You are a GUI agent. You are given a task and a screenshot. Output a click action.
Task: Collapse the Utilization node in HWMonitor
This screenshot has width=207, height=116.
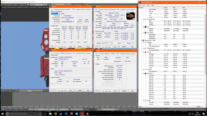click(143, 73)
